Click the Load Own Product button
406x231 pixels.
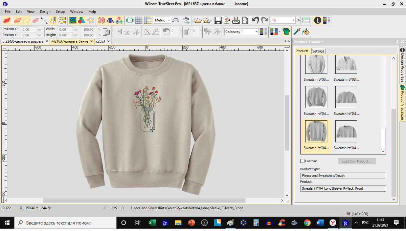[x=356, y=161]
